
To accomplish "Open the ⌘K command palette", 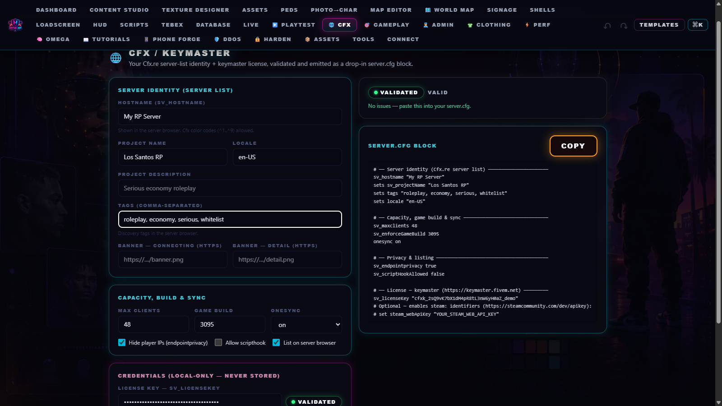I will tap(698, 25).
